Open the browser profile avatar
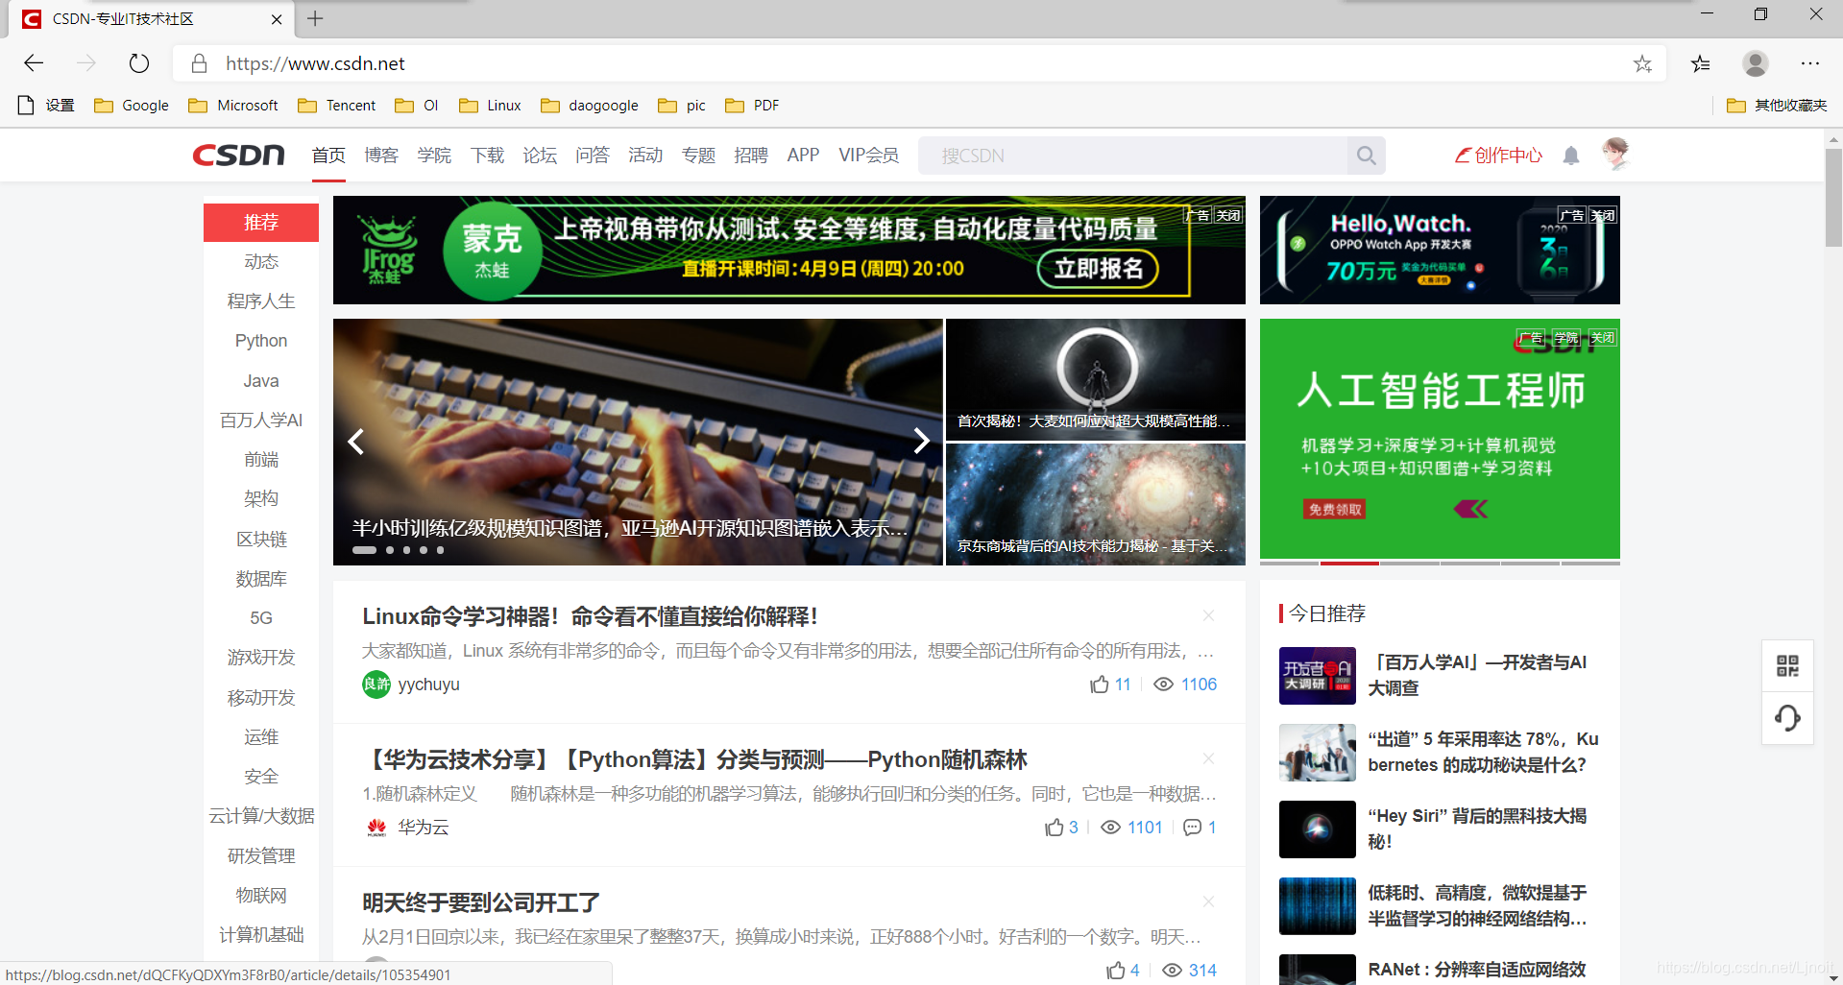 click(x=1756, y=63)
